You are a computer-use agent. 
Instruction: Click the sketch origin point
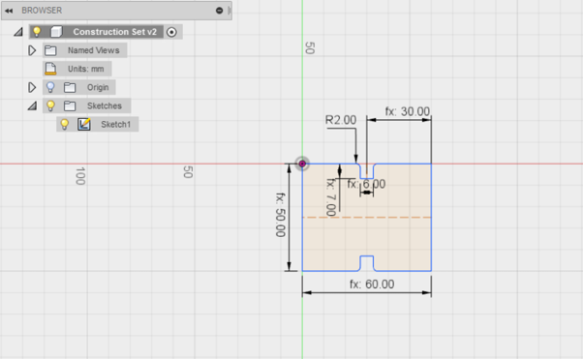(x=302, y=164)
